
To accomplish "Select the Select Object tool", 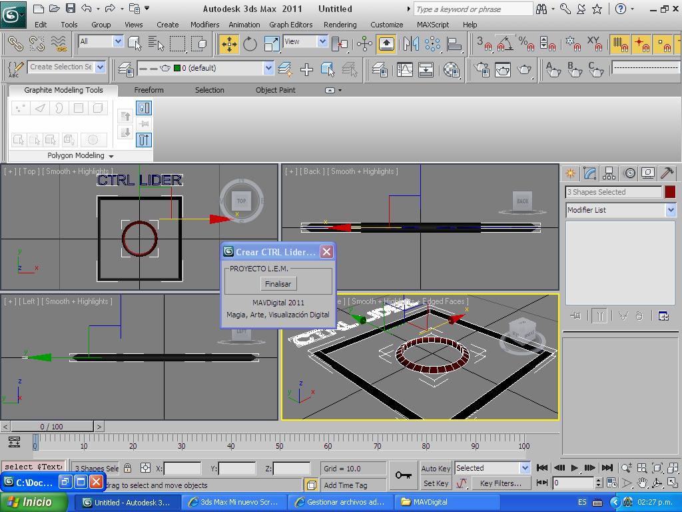I will [x=135, y=43].
